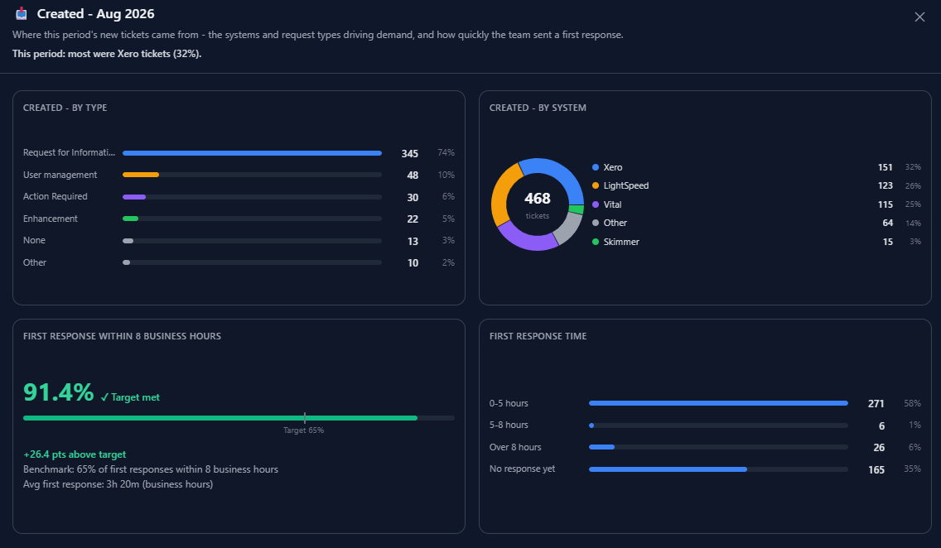Click the blue Xero legend dot
Viewport: 941px width, 548px height.
point(596,167)
